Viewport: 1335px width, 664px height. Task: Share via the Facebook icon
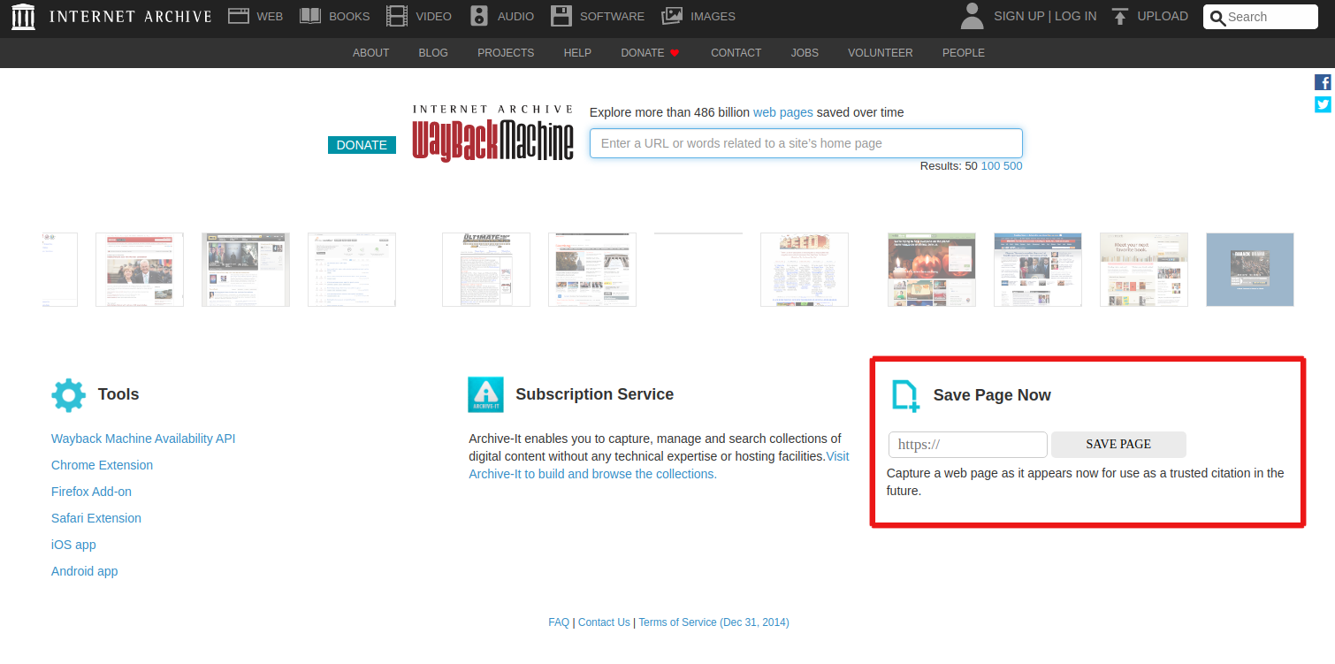click(1323, 82)
